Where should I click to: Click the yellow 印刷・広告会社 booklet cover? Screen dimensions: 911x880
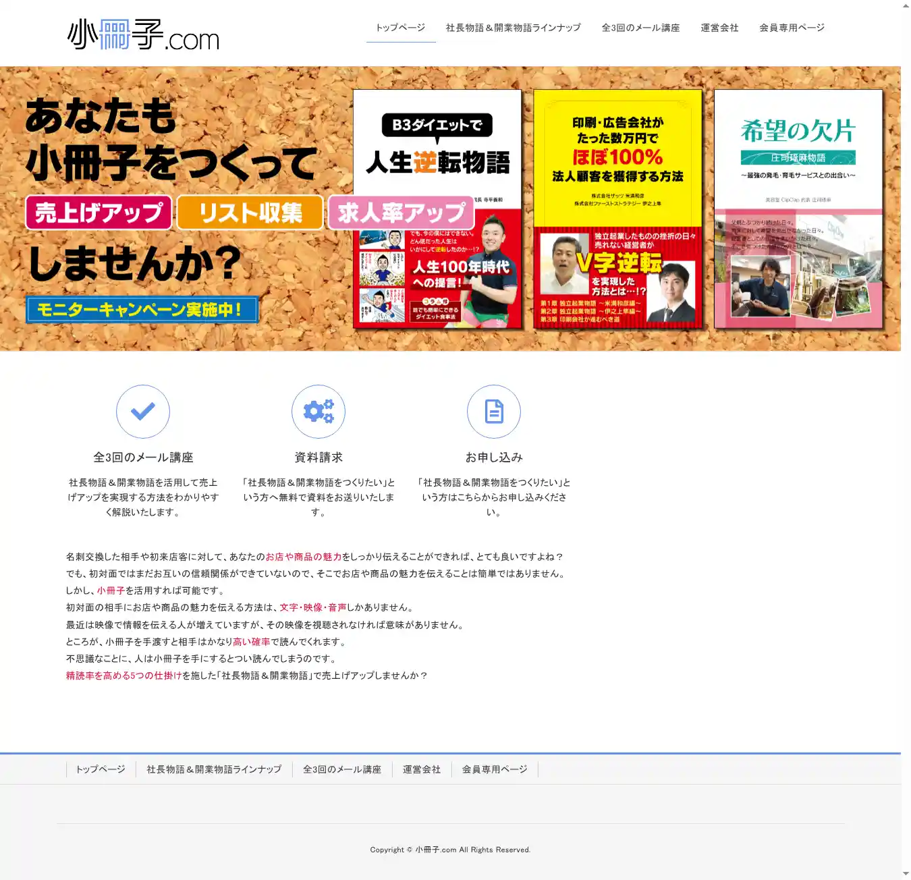pyautogui.click(x=617, y=209)
